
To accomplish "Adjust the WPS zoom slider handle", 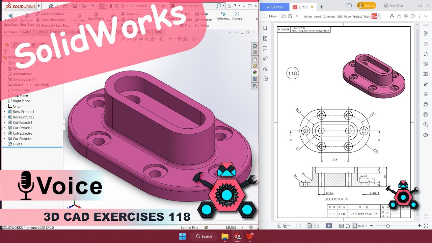I will tap(388, 226).
